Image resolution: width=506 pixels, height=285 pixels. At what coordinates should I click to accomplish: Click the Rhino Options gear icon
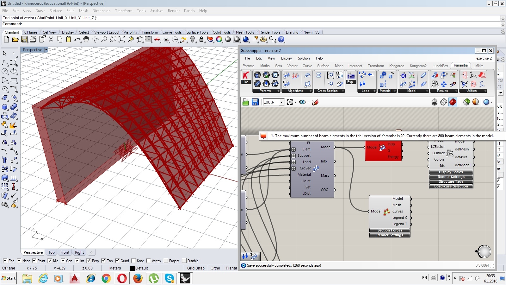click(x=263, y=40)
